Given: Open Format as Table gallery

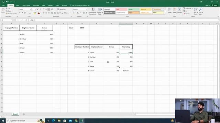Looking at the screenshot, I should tap(100, 11).
